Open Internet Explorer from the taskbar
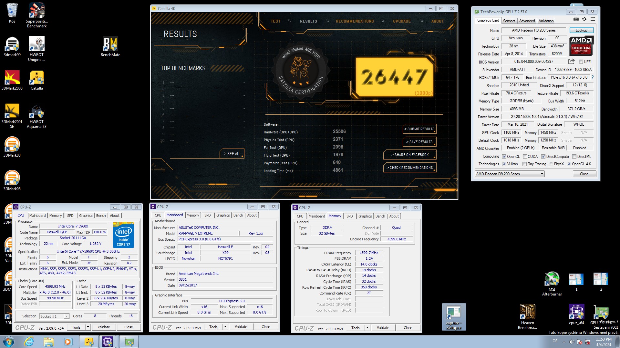This screenshot has height=348, width=620. (29, 342)
